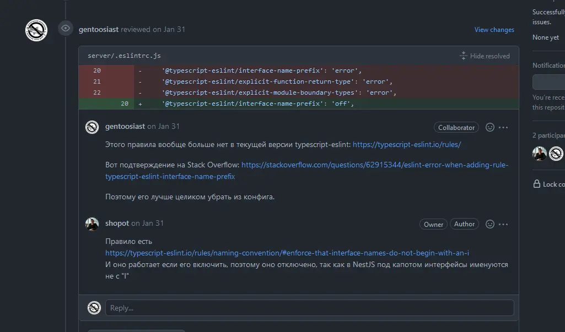Click the eye icon beside gentoosiast's review header
Viewport: 565px width, 332px height.
65,29
